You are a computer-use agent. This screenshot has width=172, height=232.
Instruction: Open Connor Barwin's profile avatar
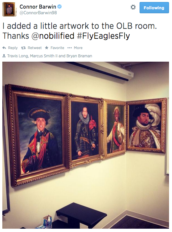(10, 9)
